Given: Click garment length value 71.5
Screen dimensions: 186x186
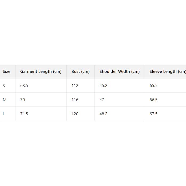Looking at the screenshot, I should tap(24, 114).
